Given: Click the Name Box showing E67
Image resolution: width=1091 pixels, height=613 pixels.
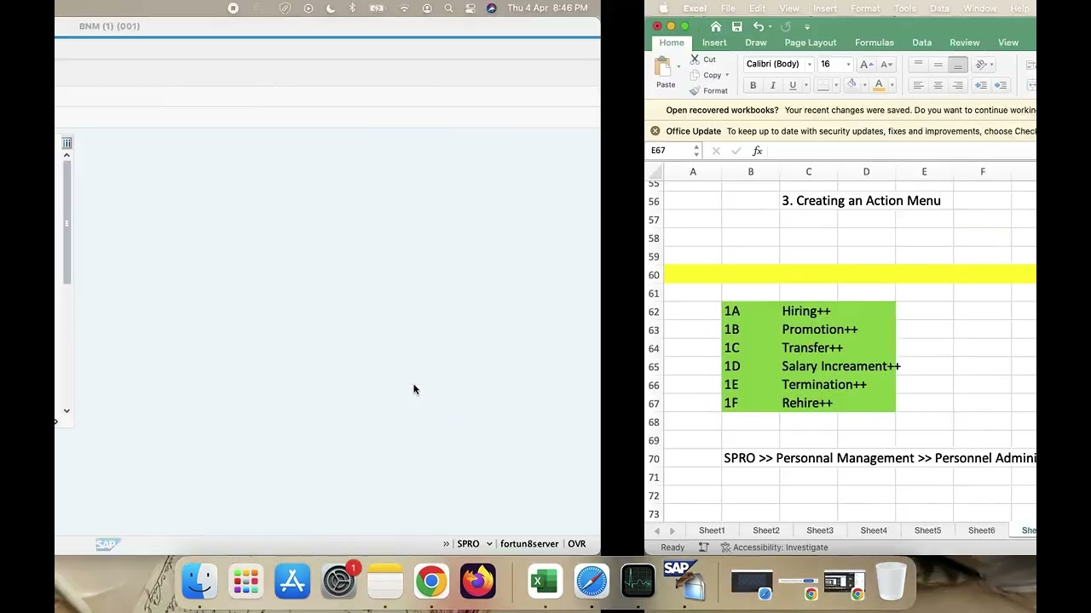Looking at the screenshot, I should (x=671, y=151).
